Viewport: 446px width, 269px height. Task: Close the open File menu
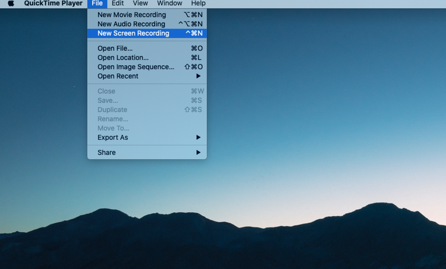(x=97, y=4)
